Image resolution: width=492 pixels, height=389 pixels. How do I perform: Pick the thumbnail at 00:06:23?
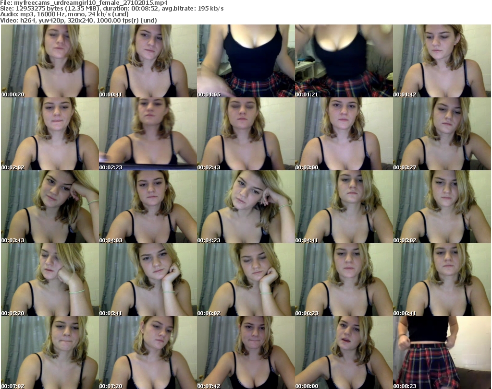tap(344, 280)
